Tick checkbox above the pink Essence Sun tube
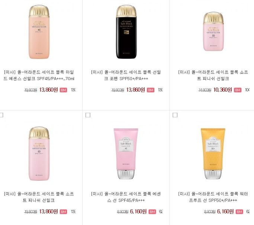254x225 pixels. pos(88,115)
